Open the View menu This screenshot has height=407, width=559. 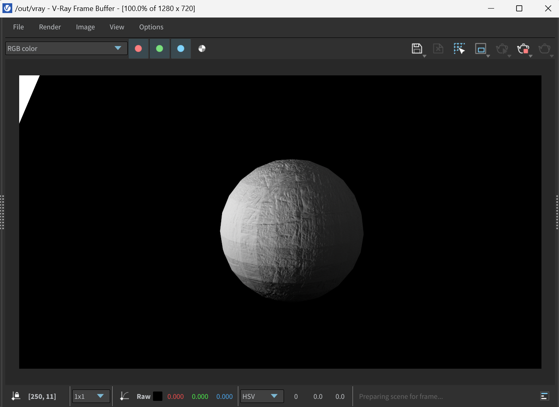click(x=117, y=27)
